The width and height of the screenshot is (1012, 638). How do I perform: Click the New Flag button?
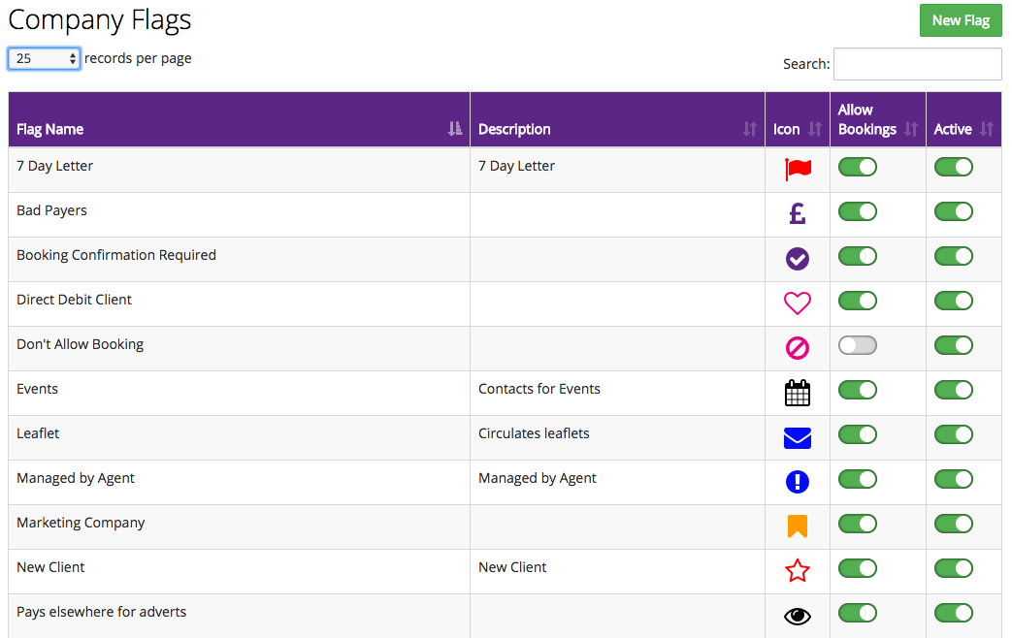(960, 19)
